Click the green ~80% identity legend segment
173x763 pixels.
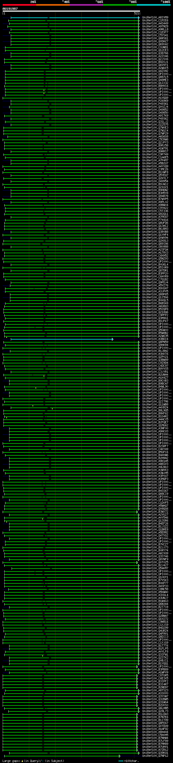point(120,5)
